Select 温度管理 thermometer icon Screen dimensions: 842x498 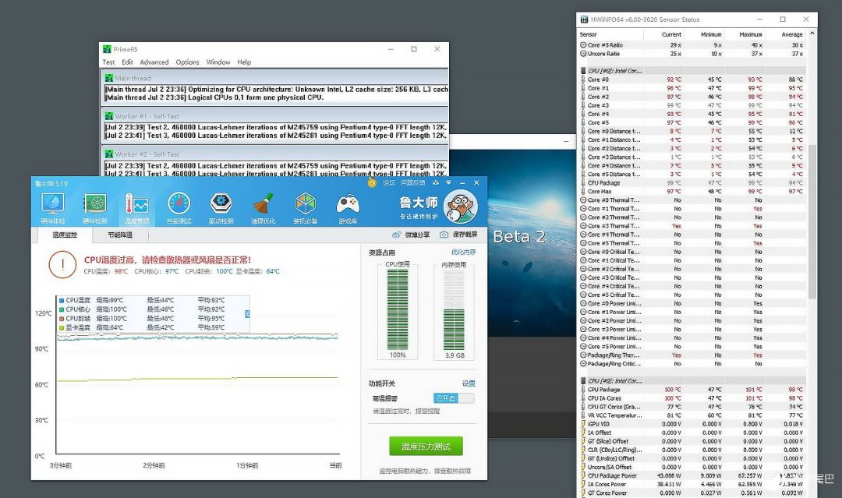136,208
